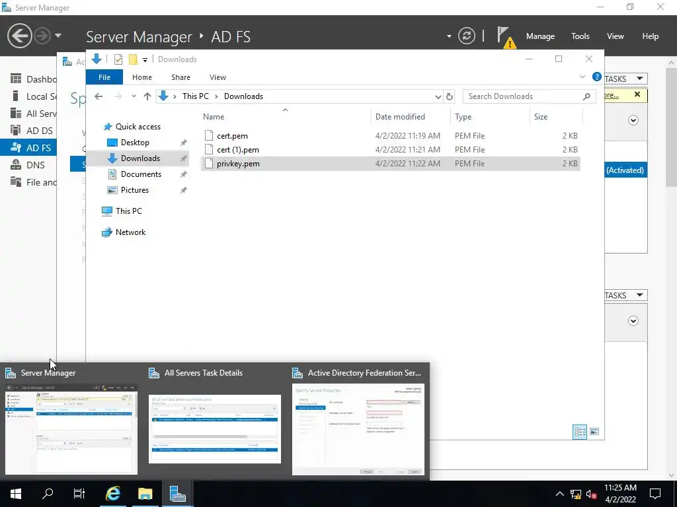Open the View menu in Server Manager
This screenshot has width=677, height=507.
pos(616,36)
